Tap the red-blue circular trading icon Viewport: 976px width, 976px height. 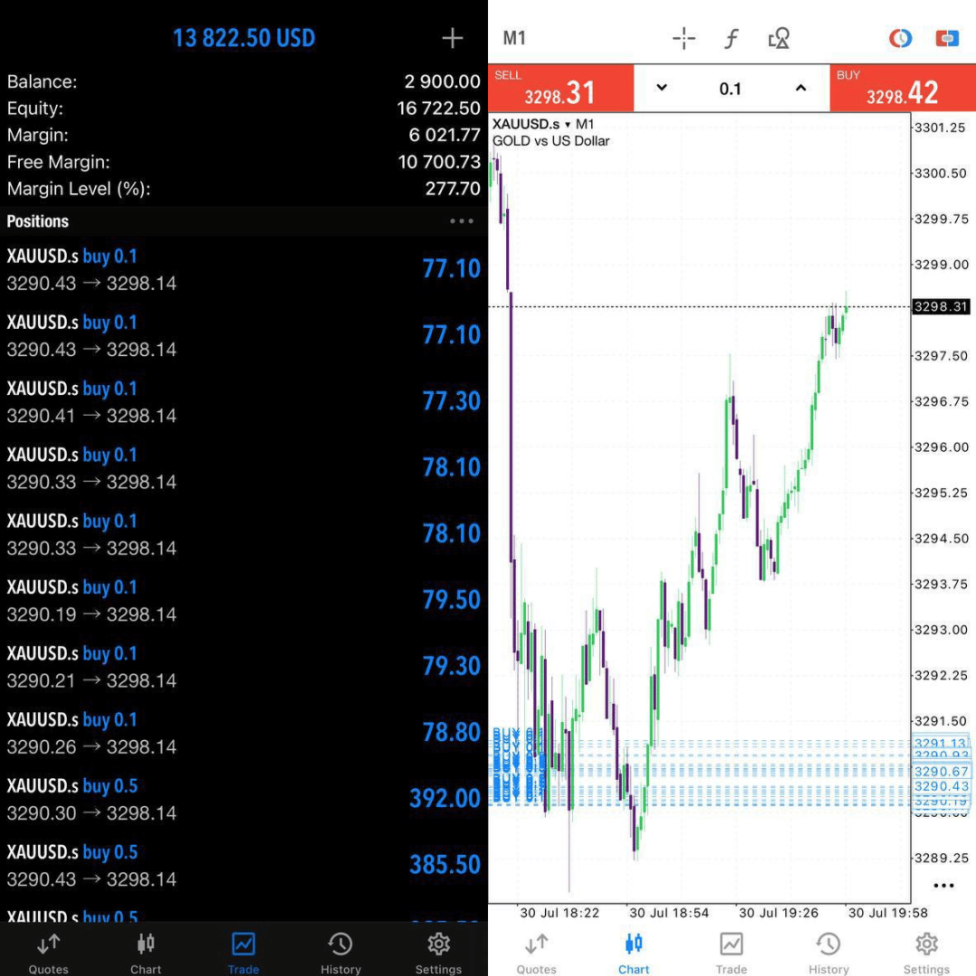coord(900,38)
